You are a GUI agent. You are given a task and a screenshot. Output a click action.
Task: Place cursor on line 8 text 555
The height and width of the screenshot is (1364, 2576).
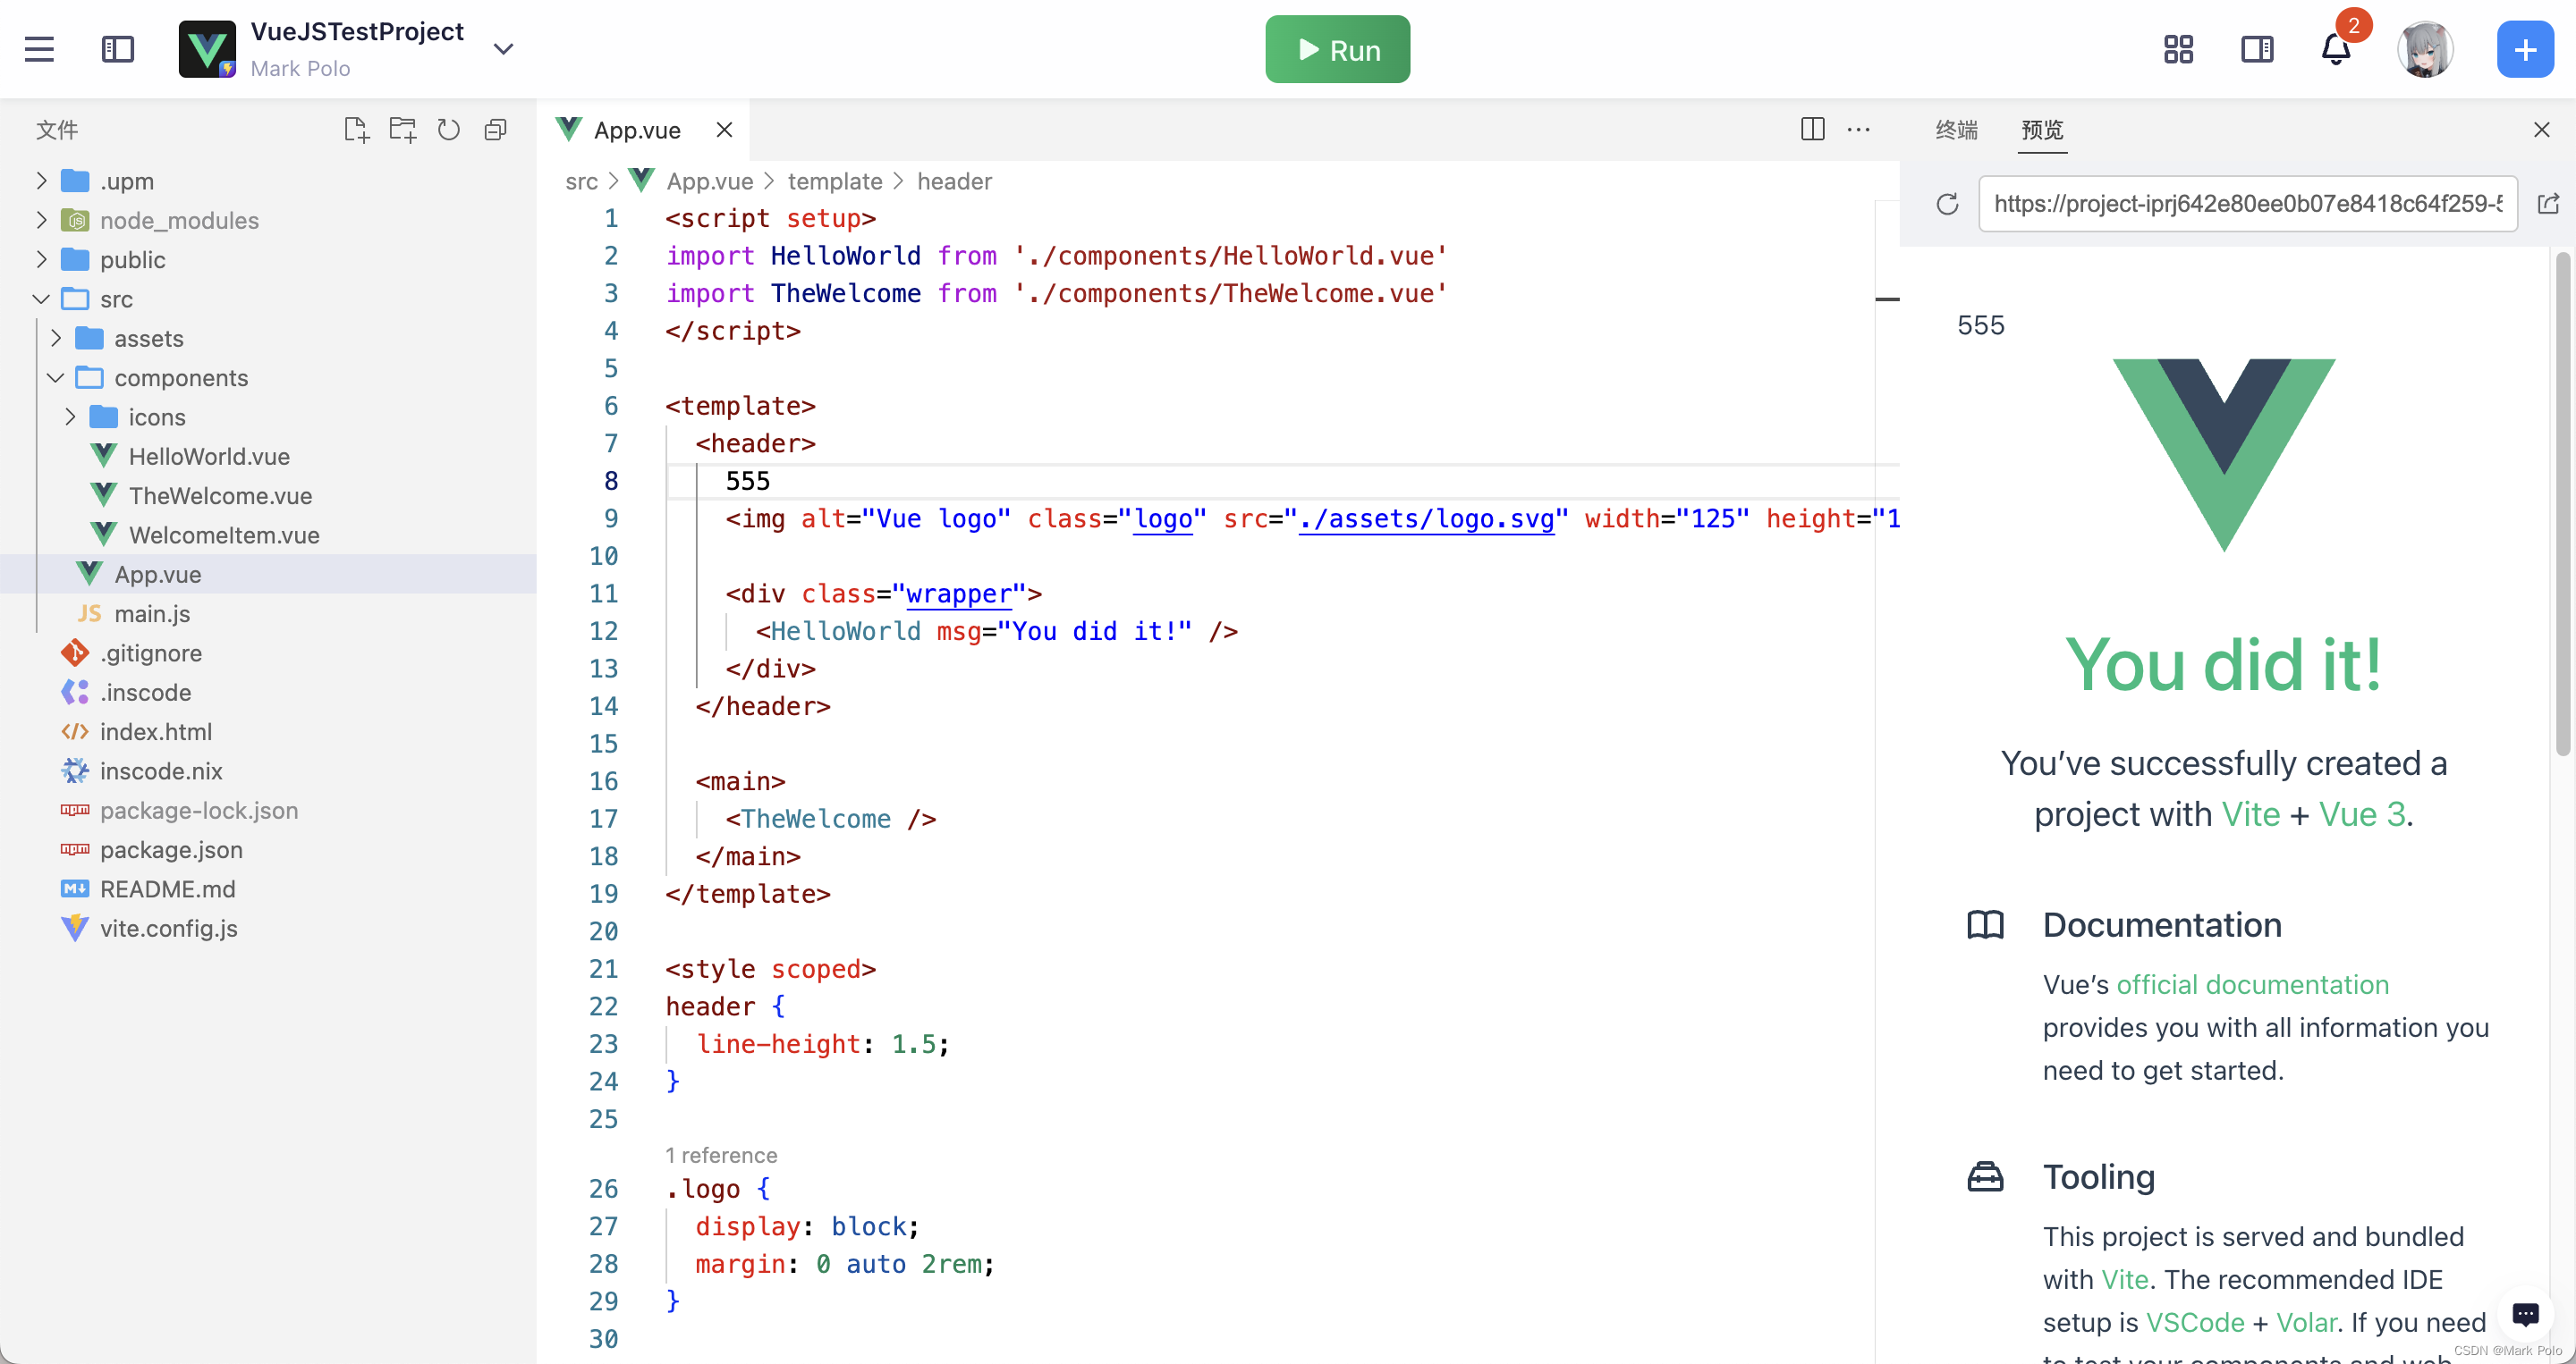click(x=748, y=481)
